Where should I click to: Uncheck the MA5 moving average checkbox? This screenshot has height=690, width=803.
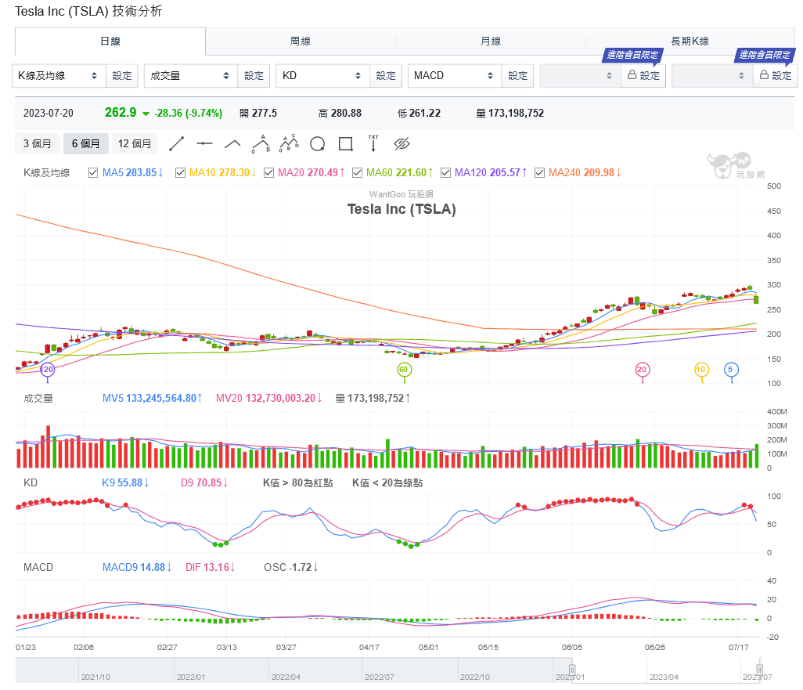click(x=93, y=173)
